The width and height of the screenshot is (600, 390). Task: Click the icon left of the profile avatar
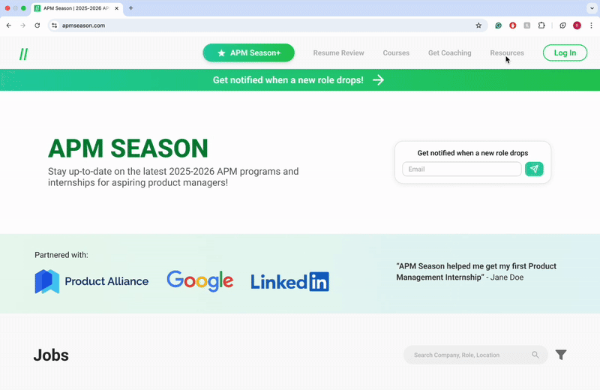pos(562,25)
